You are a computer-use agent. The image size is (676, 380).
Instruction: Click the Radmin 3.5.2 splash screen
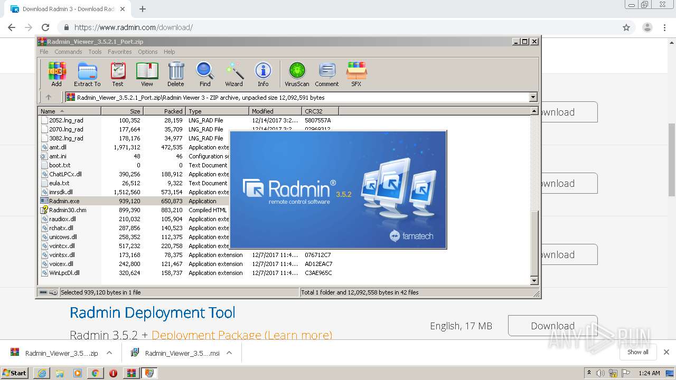338,190
